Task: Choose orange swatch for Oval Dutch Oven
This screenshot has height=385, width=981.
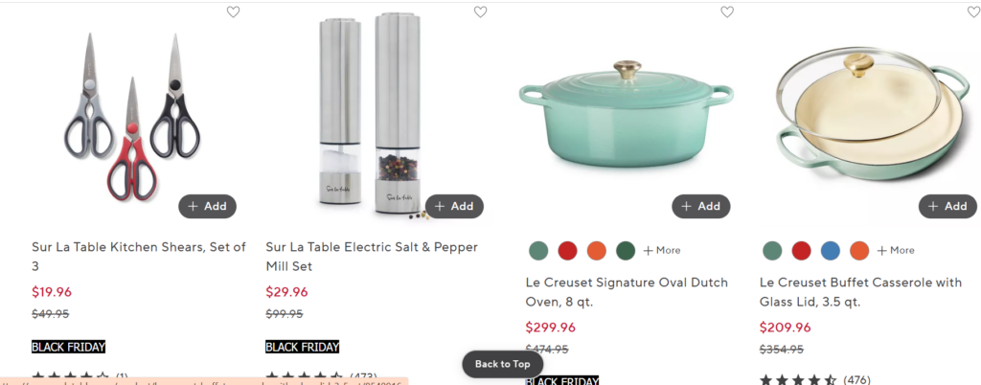Action: coord(596,251)
